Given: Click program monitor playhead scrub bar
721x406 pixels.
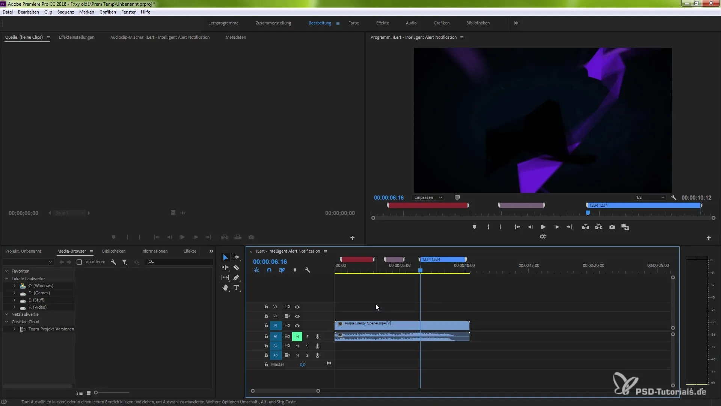Looking at the screenshot, I should (x=543, y=214).
